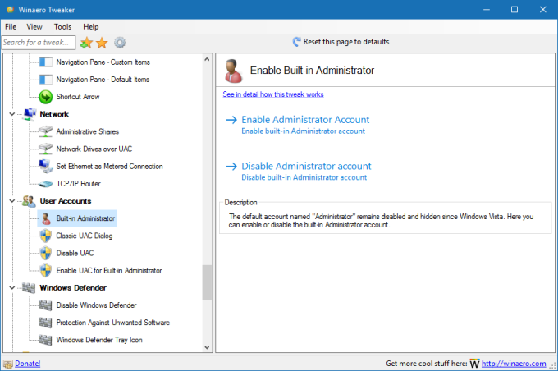Select TCP/IP Router text
Screen dimensions: 558x371
(x=78, y=184)
